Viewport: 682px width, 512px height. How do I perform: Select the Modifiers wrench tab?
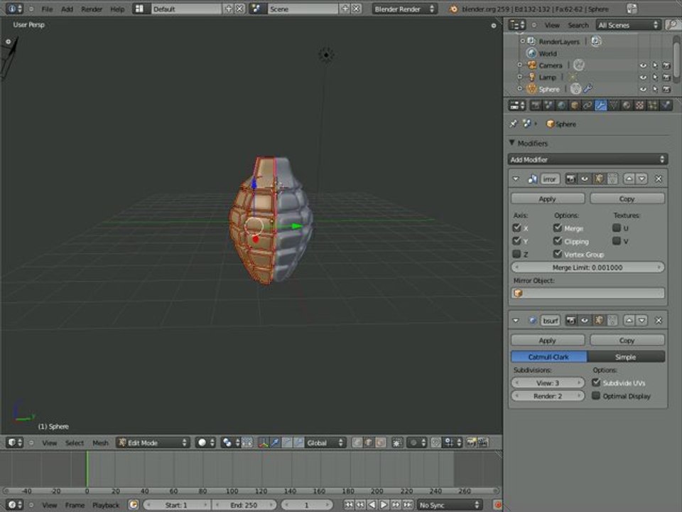(601, 105)
